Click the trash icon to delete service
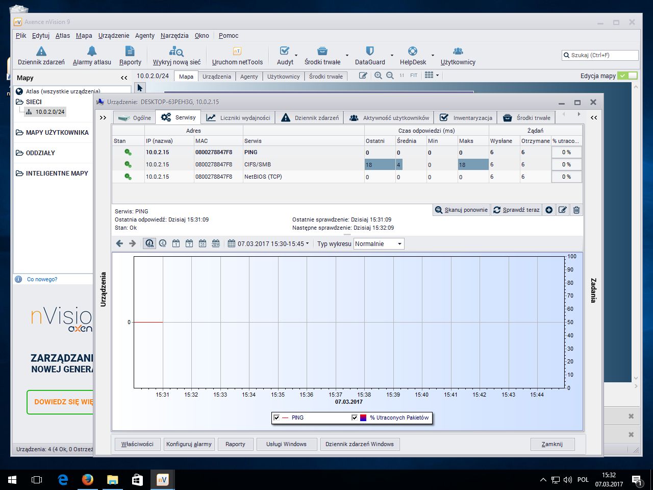653x490 pixels. click(x=576, y=210)
